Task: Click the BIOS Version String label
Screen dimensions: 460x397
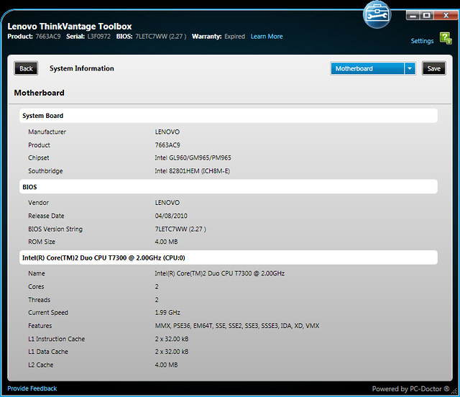Action: point(55,229)
